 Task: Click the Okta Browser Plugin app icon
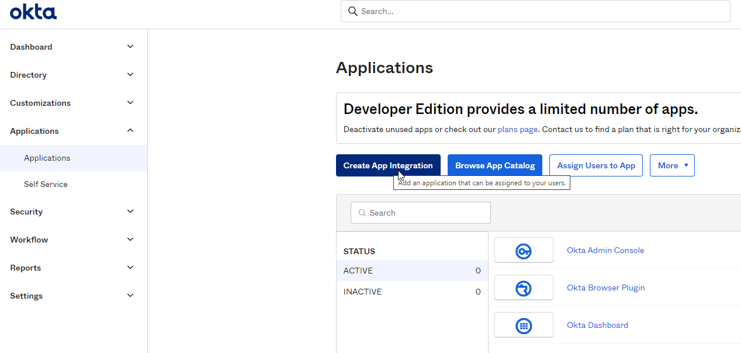523,288
